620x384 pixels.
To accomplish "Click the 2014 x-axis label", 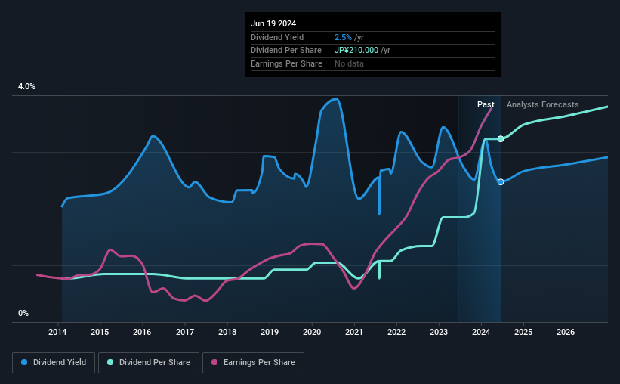I will coord(57,332).
